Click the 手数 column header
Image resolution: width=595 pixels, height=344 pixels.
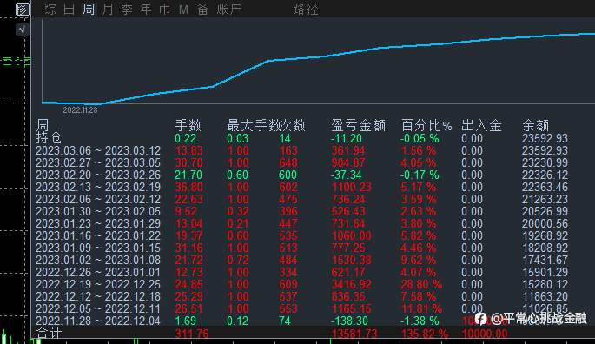[x=188, y=125]
